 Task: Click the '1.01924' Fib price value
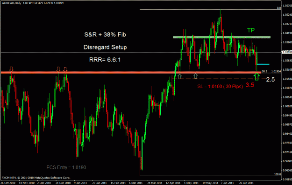(x=276, y=71)
